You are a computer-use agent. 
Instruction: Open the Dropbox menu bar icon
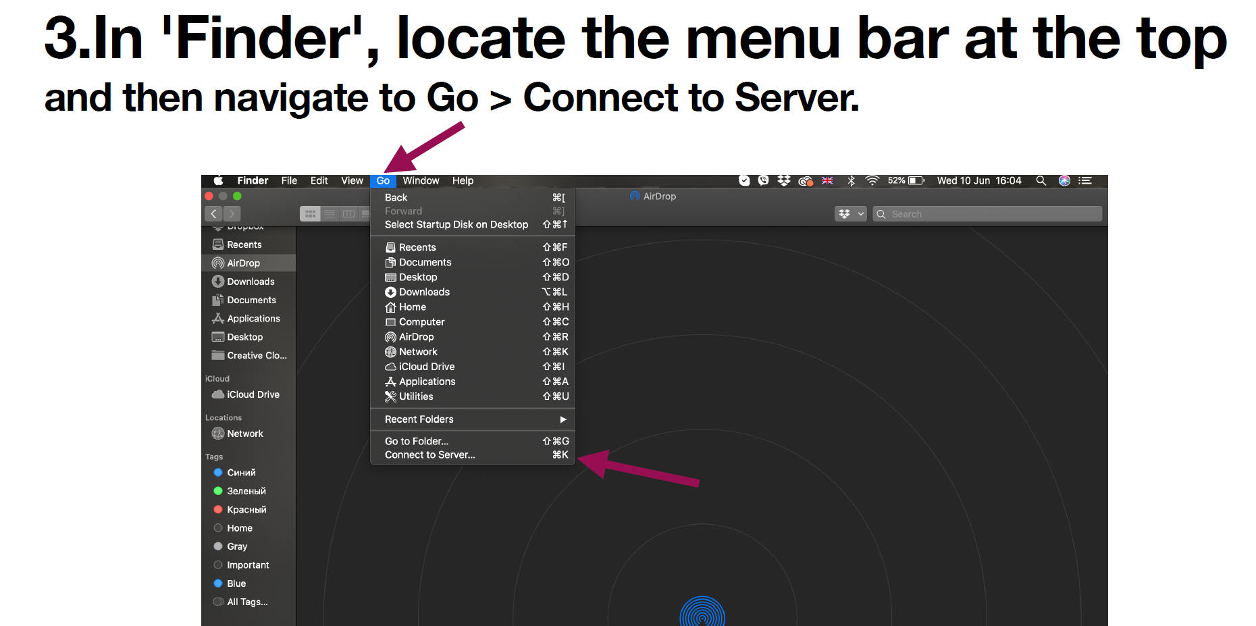tap(784, 180)
